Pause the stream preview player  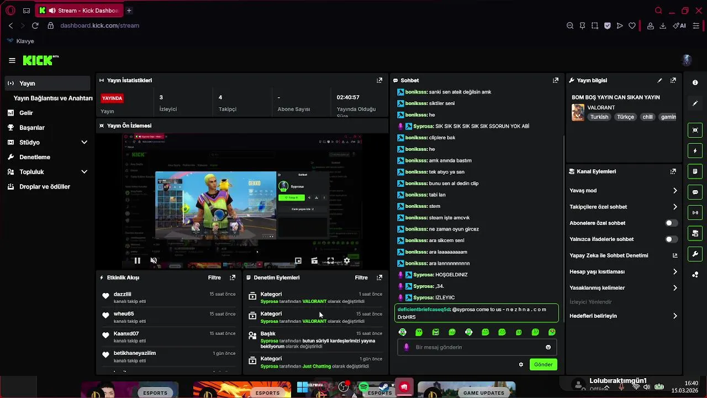coord(138,260)
